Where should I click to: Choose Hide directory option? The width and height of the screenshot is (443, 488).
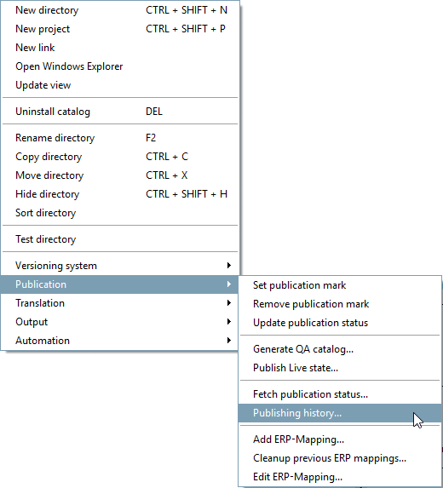[120, 194]
